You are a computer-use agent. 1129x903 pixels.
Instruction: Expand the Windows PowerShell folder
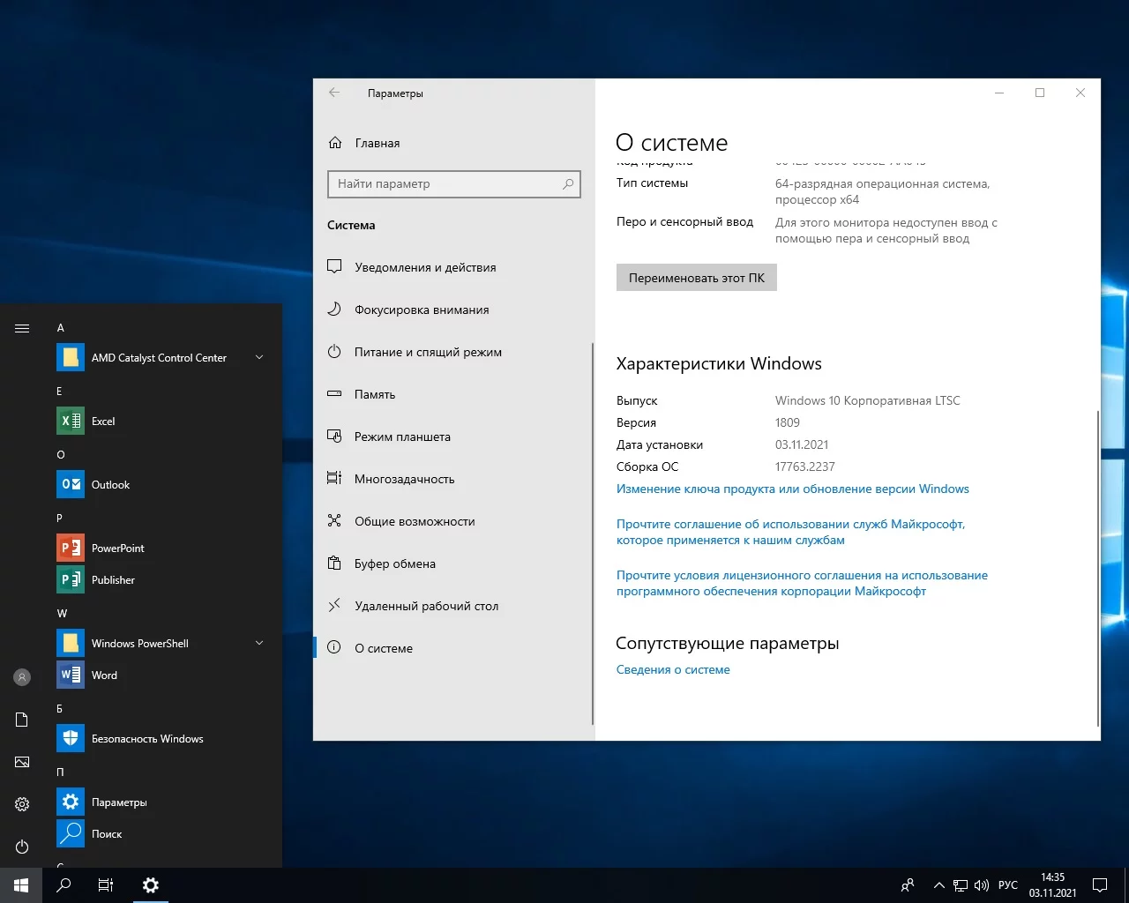point(259,643)
